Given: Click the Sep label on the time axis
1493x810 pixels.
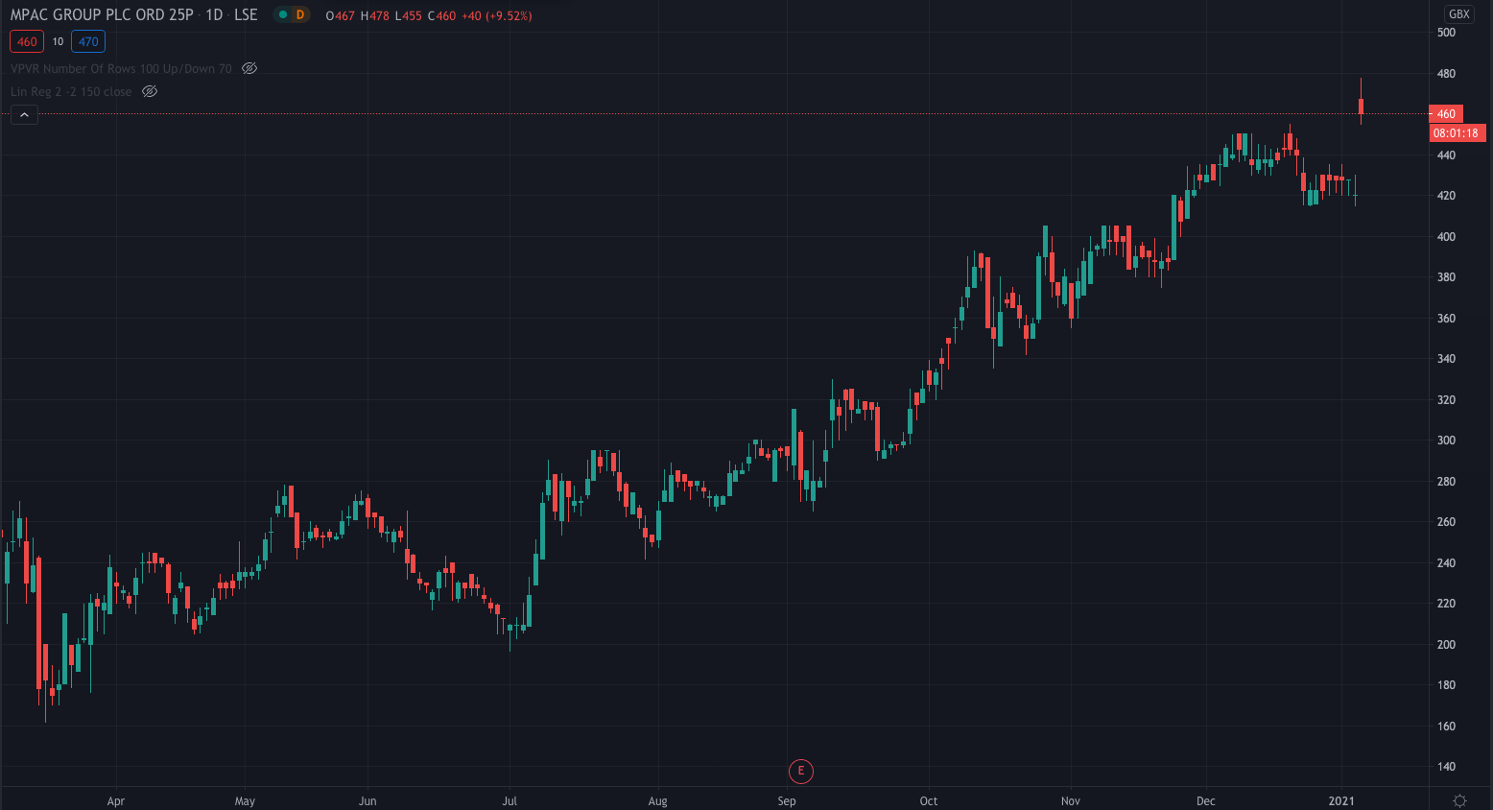Looking at the screenshot, I should [x=787, y=800].
